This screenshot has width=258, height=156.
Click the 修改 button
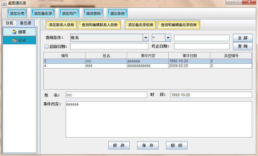click(x=119, y=145)
